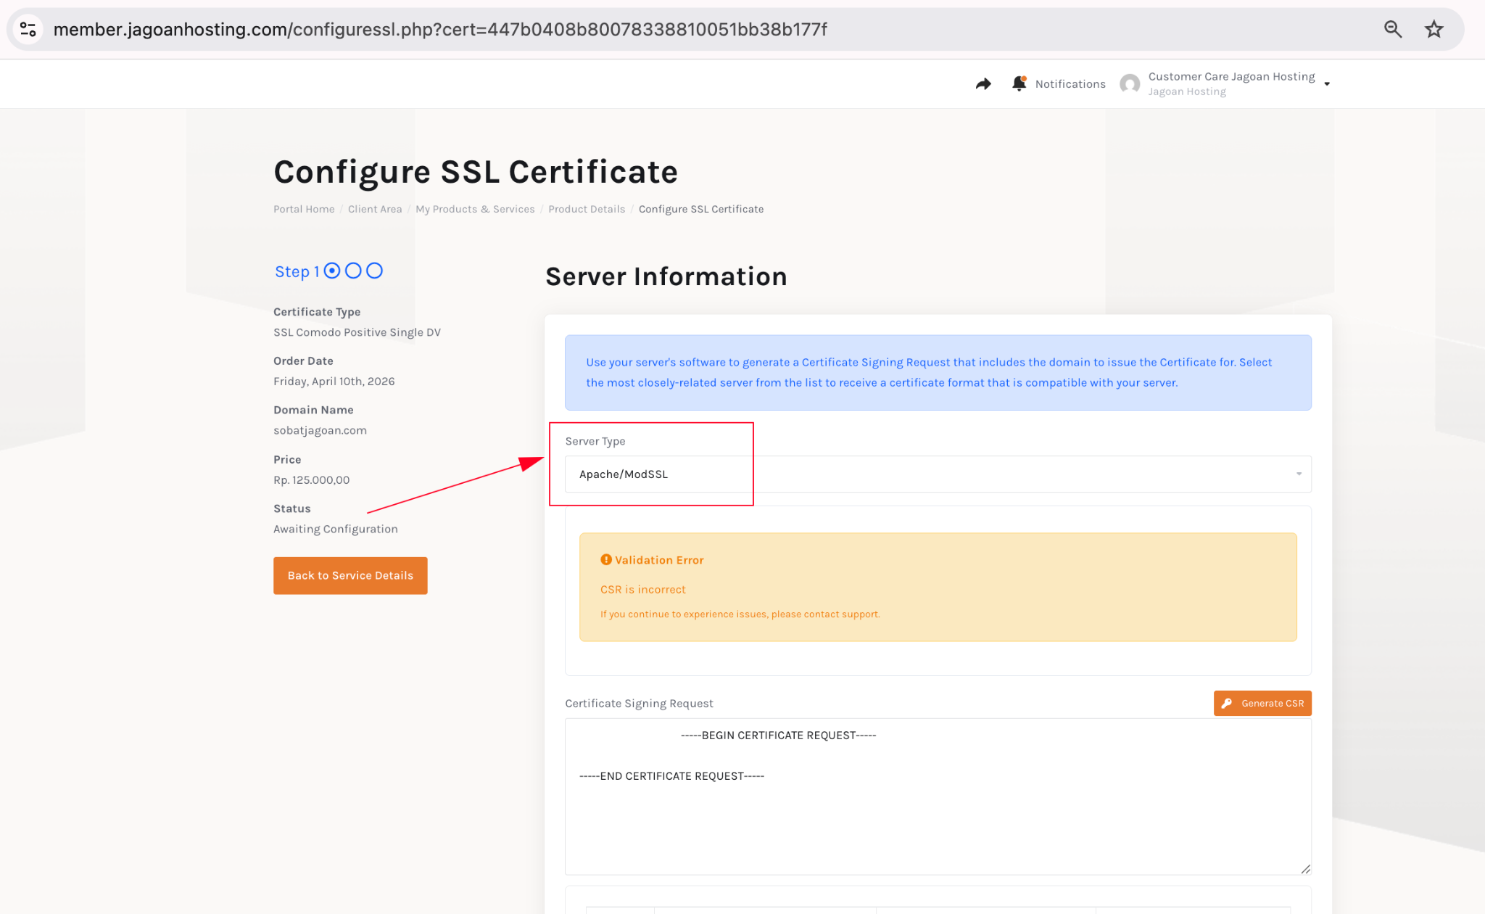Viewport: 1485px width, 914px height.
Task: Open the Portal Home breadcrumb
Action: [304, 209]
